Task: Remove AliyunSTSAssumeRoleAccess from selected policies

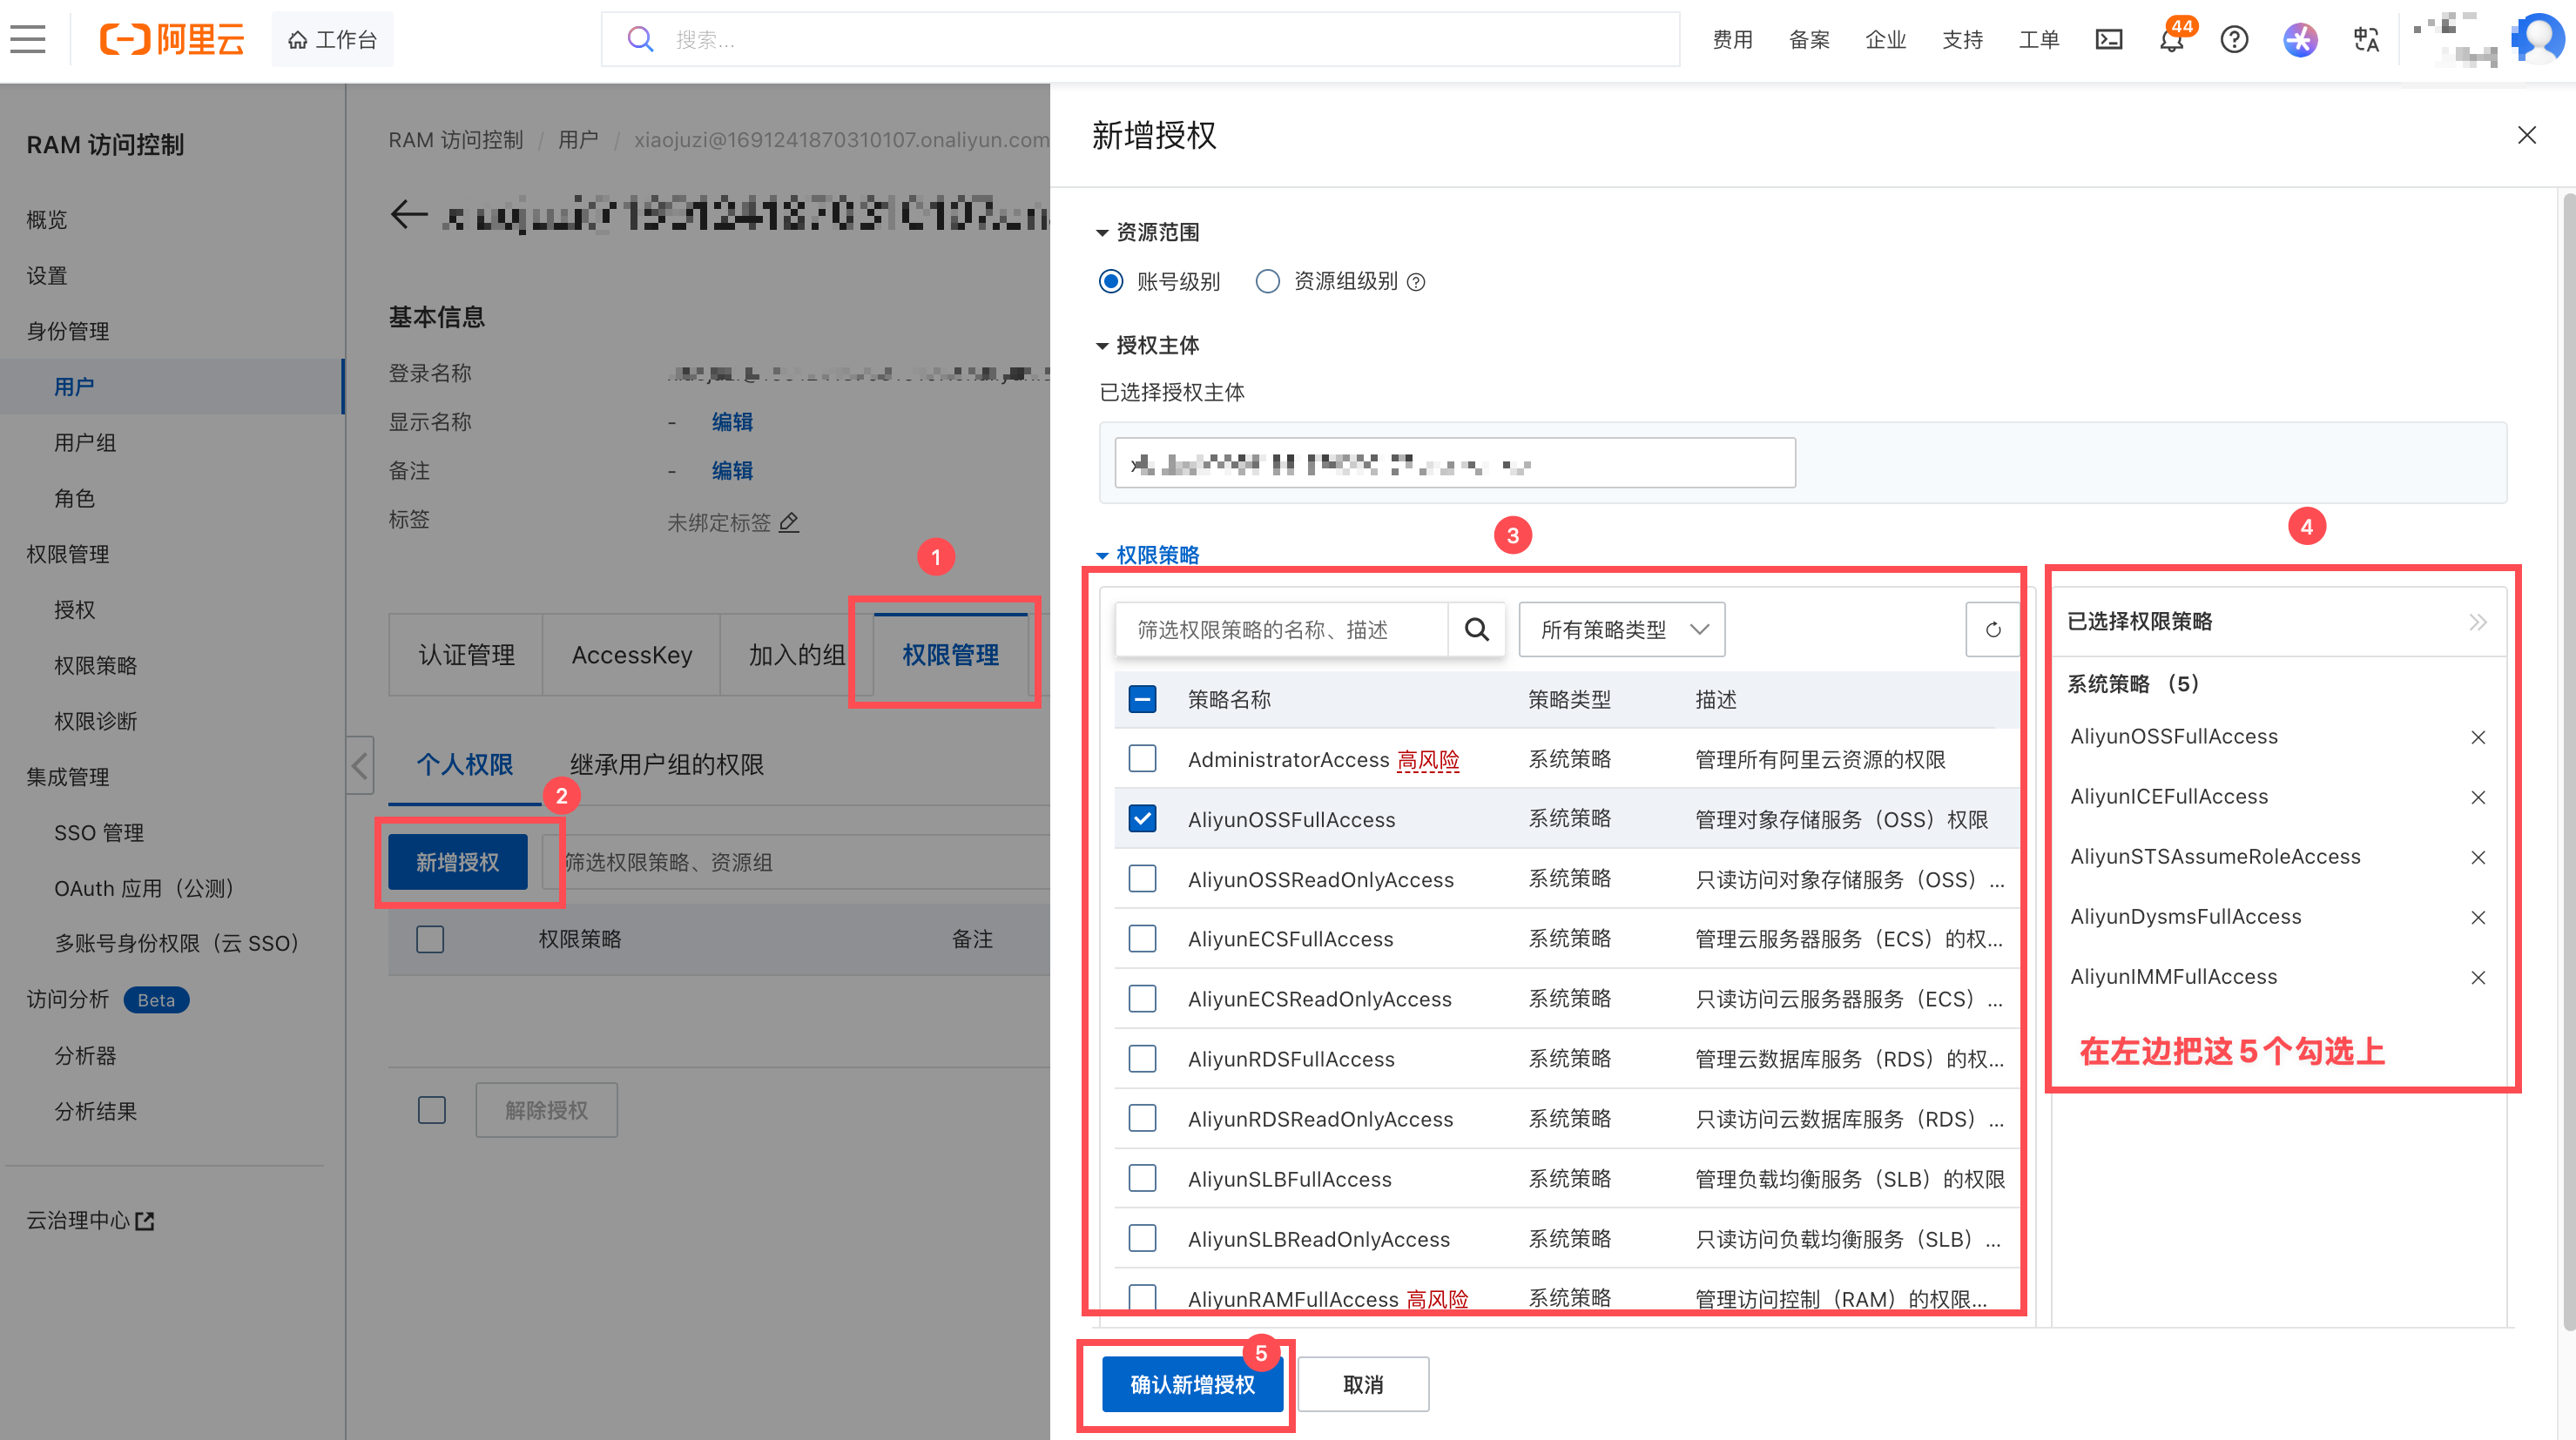Action: (2478, 857)
